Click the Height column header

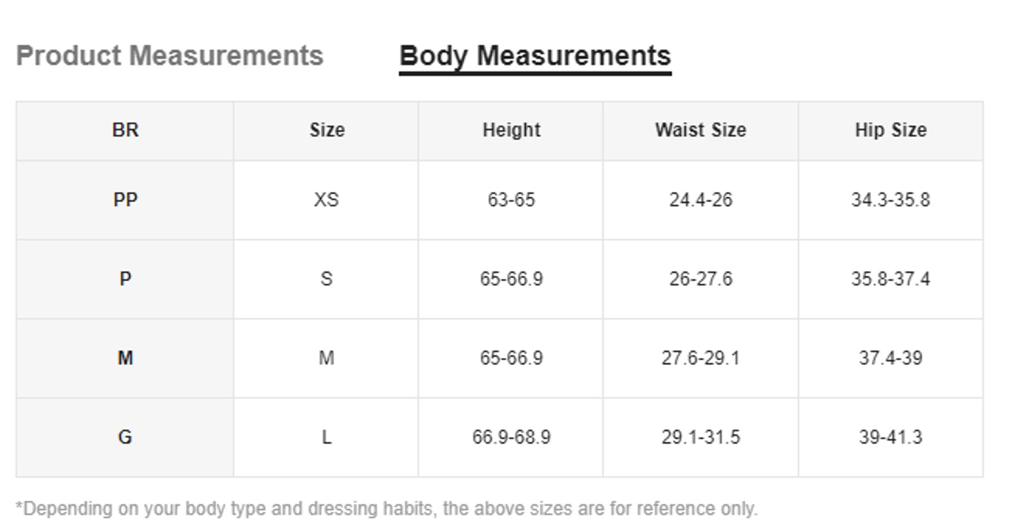pyautogui.click(x=511, y=130)
